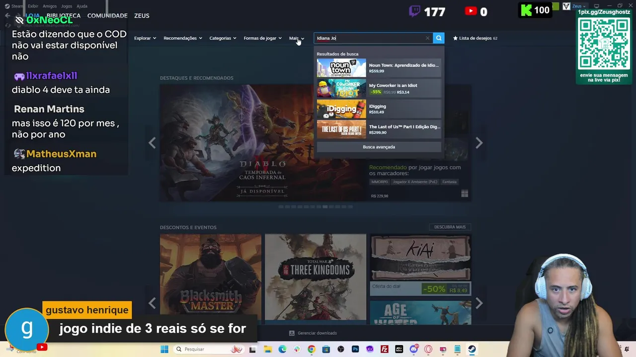This screenshot has height=357, width=636.
Task: Click the blue search magnifier button
Action: tap(438, 38)
